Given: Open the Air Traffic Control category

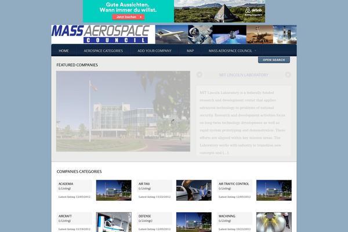Looking at the screenshot, I should [234, 184].
